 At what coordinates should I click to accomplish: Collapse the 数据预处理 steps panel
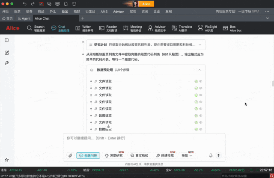tap(200, 69)
